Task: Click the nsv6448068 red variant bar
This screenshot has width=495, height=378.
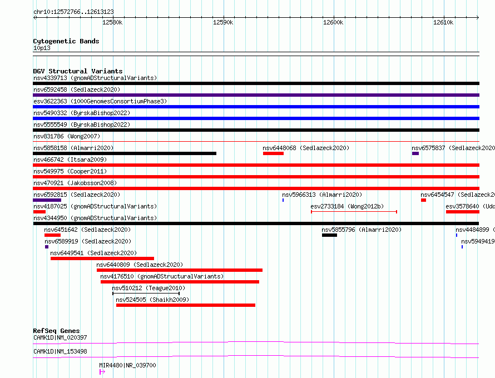Action: point(274,153)
